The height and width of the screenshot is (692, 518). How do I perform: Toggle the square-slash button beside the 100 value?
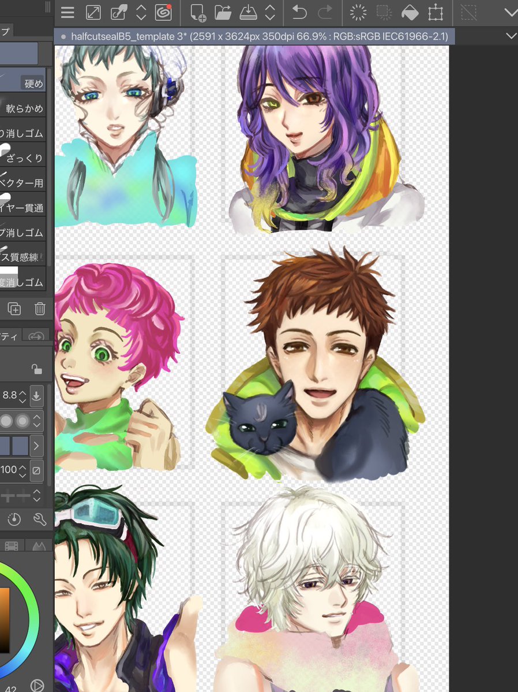[36, 470]
